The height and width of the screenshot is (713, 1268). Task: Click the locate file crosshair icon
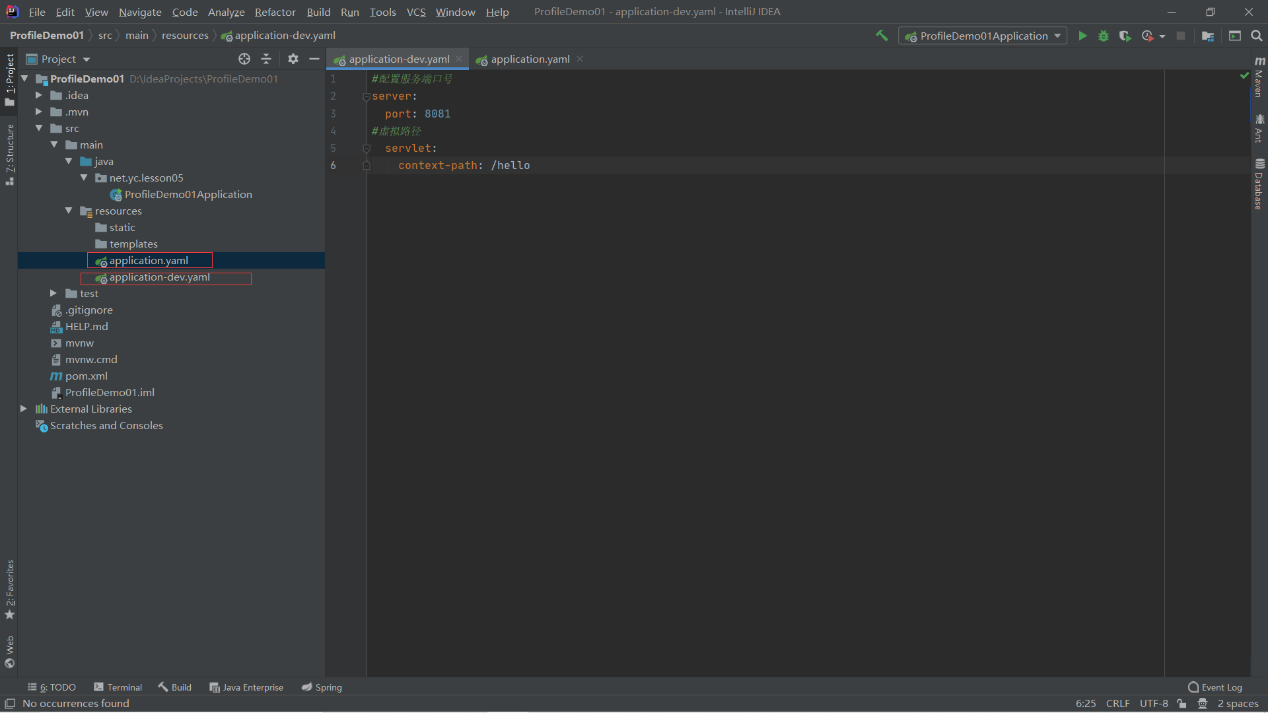(244, 59)
